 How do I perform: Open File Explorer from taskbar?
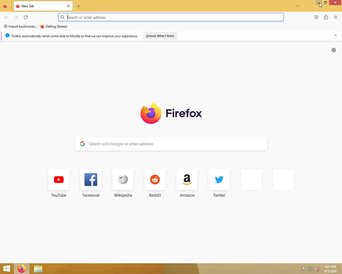point(38,269)
